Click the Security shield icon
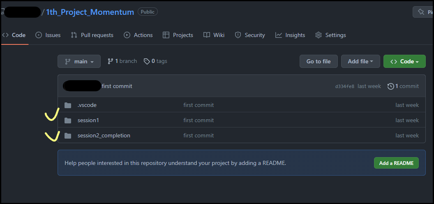 238,35
